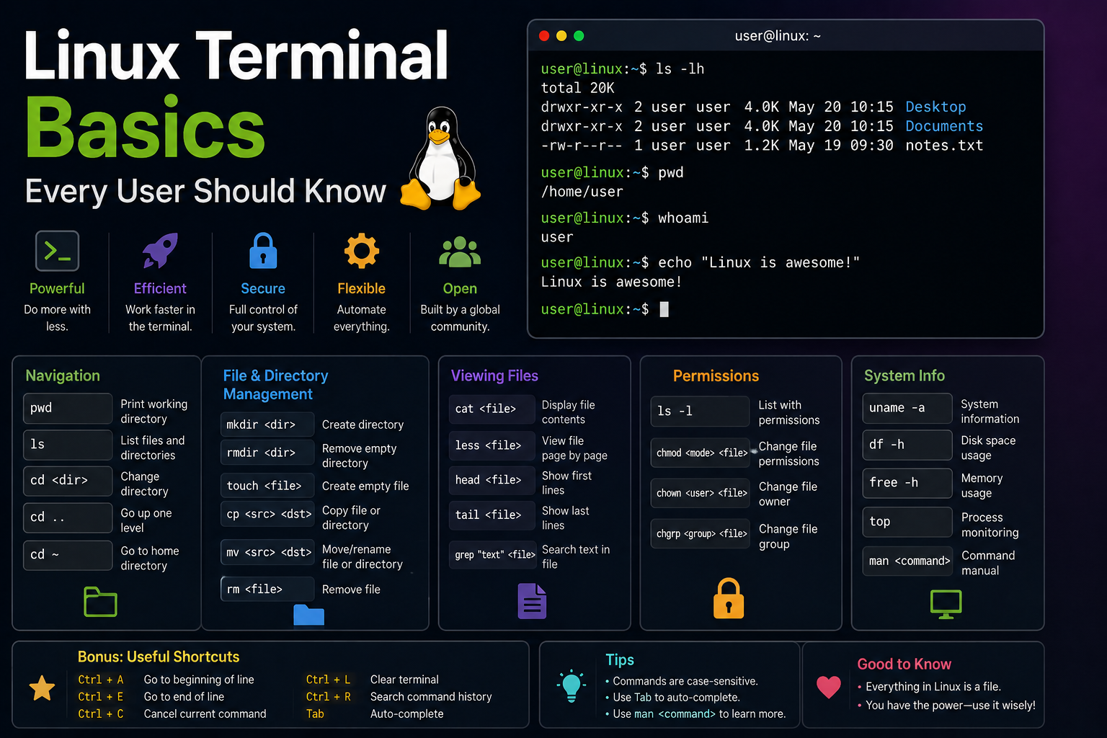Click the 'top' command box

(x=907, y=522)
